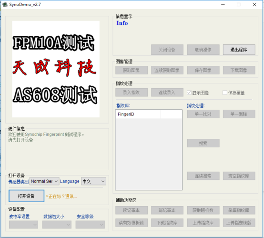
Task: Click the 上传指定模版 button
Action: pos(239,223)
